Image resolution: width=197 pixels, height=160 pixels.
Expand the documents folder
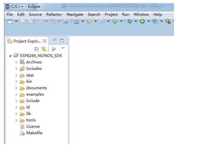tap(17, 88)
